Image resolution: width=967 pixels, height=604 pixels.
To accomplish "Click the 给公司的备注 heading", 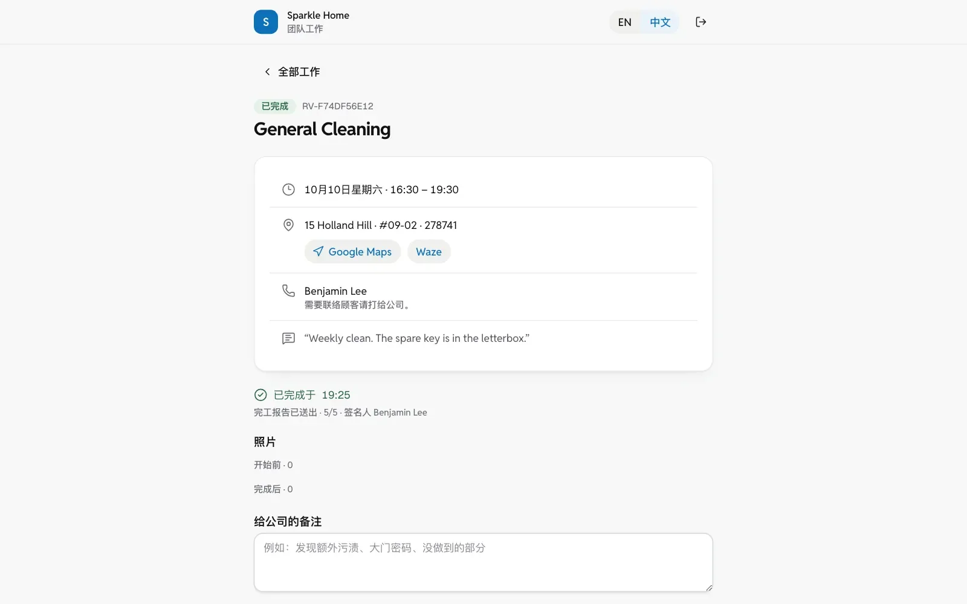I will (x=288, y=522).
